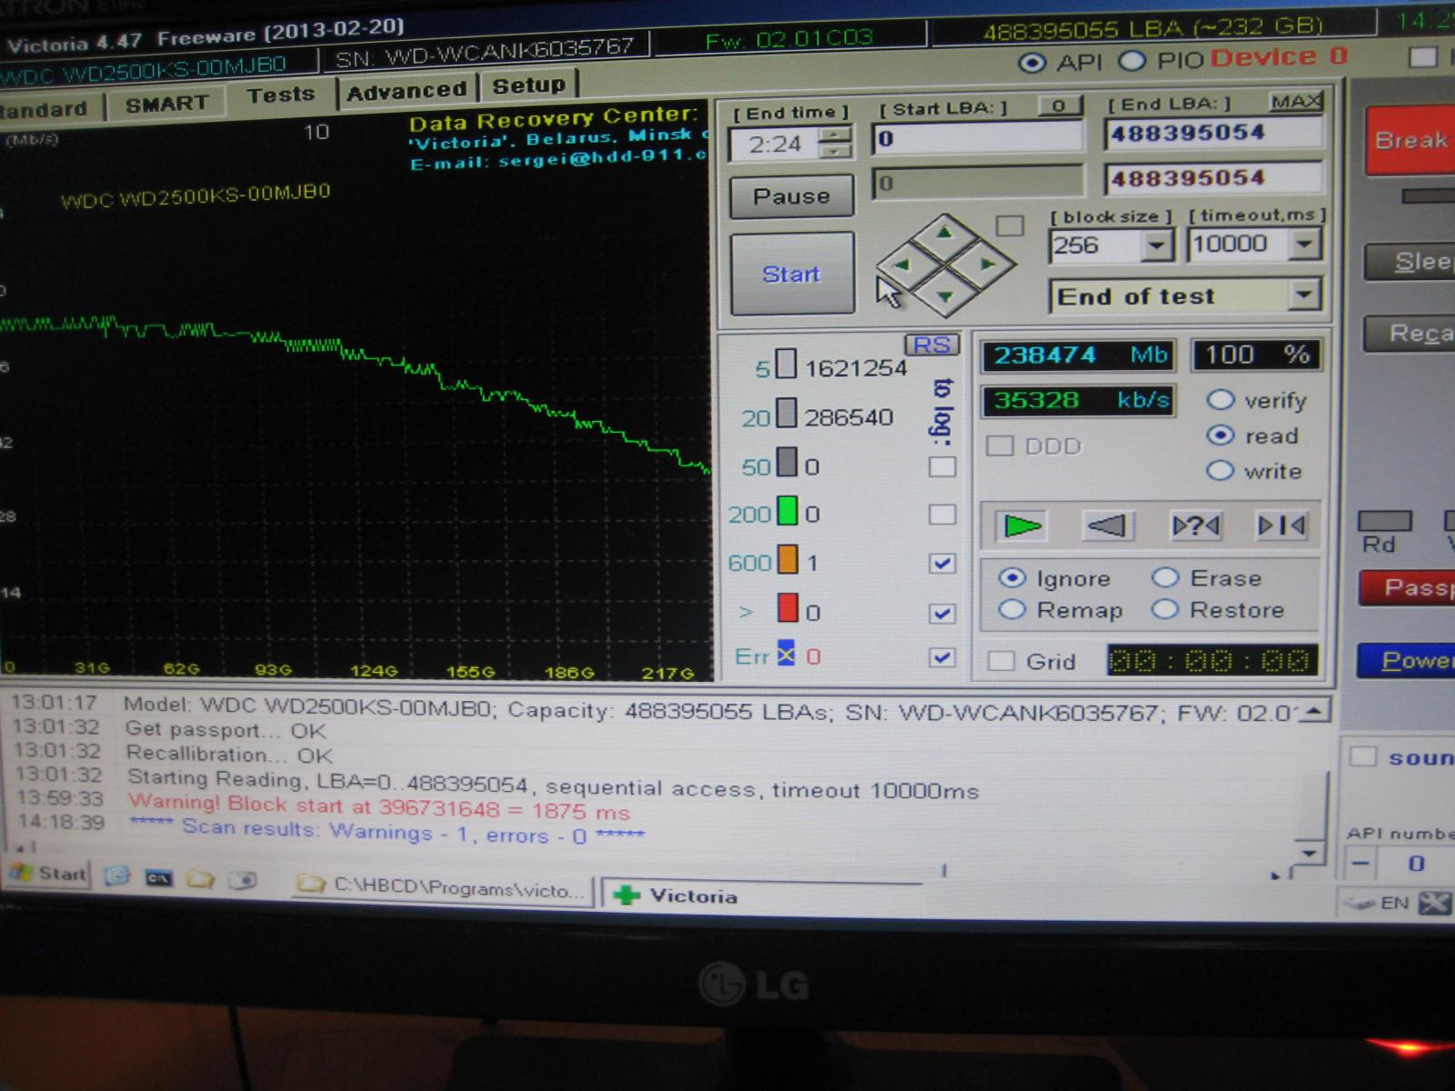Open the HBCD Programs folder taskbar item
This screenshot has width=1455, height=1091.
[444, 888]
